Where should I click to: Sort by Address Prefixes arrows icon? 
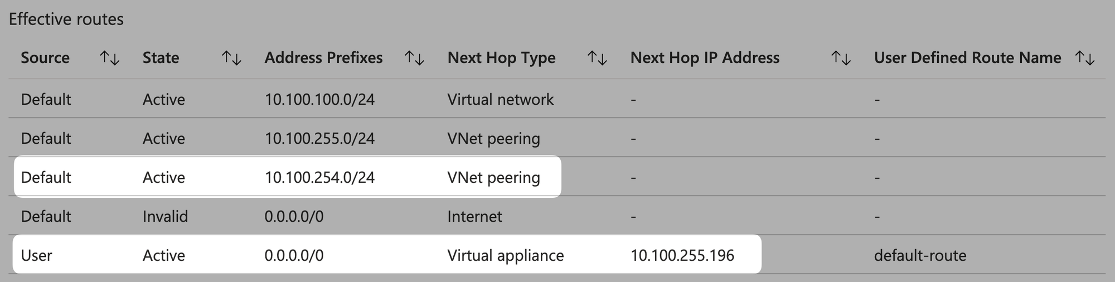pos(414,58)
